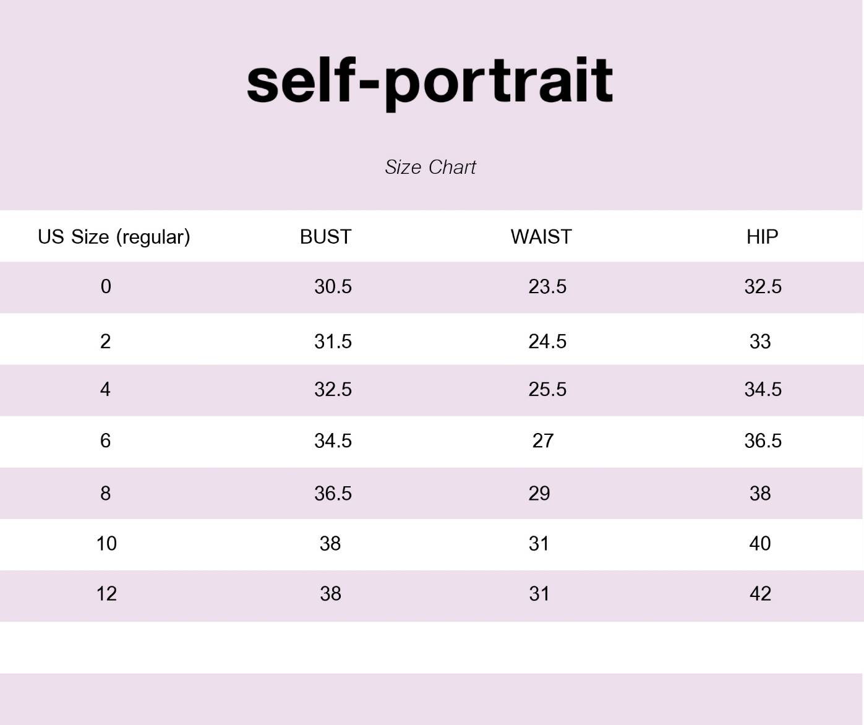Click hip value 34.5
This screenshot has height=725, width=864.
coord(763,389)
